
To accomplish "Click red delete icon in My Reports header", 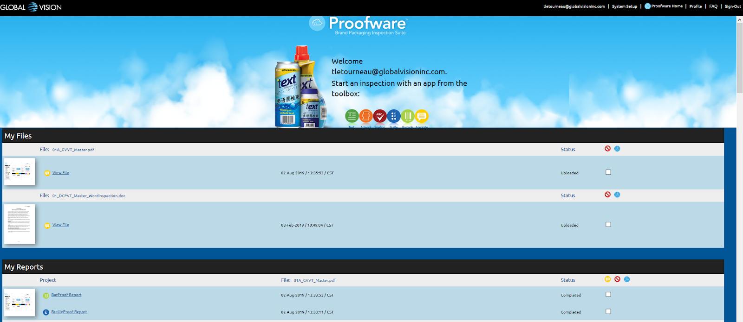I will pyautogui.click(x=617, y=279).
